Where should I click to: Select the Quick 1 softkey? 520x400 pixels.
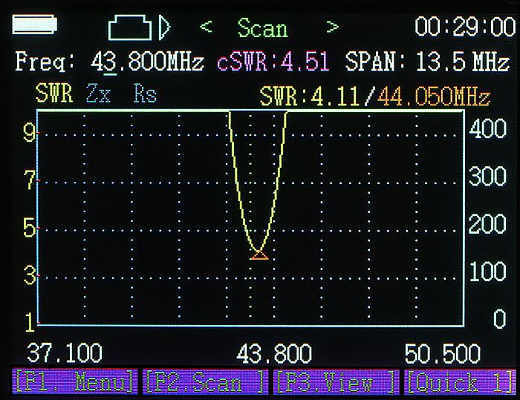[x=461, y=382]
